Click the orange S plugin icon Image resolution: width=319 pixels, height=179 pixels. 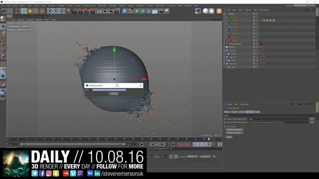point(219,11)
